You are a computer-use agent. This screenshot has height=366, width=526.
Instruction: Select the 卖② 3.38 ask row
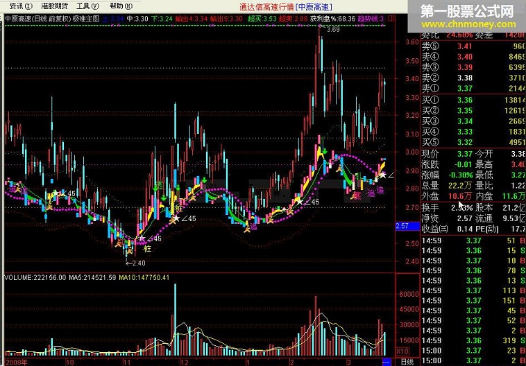point(473,78)
